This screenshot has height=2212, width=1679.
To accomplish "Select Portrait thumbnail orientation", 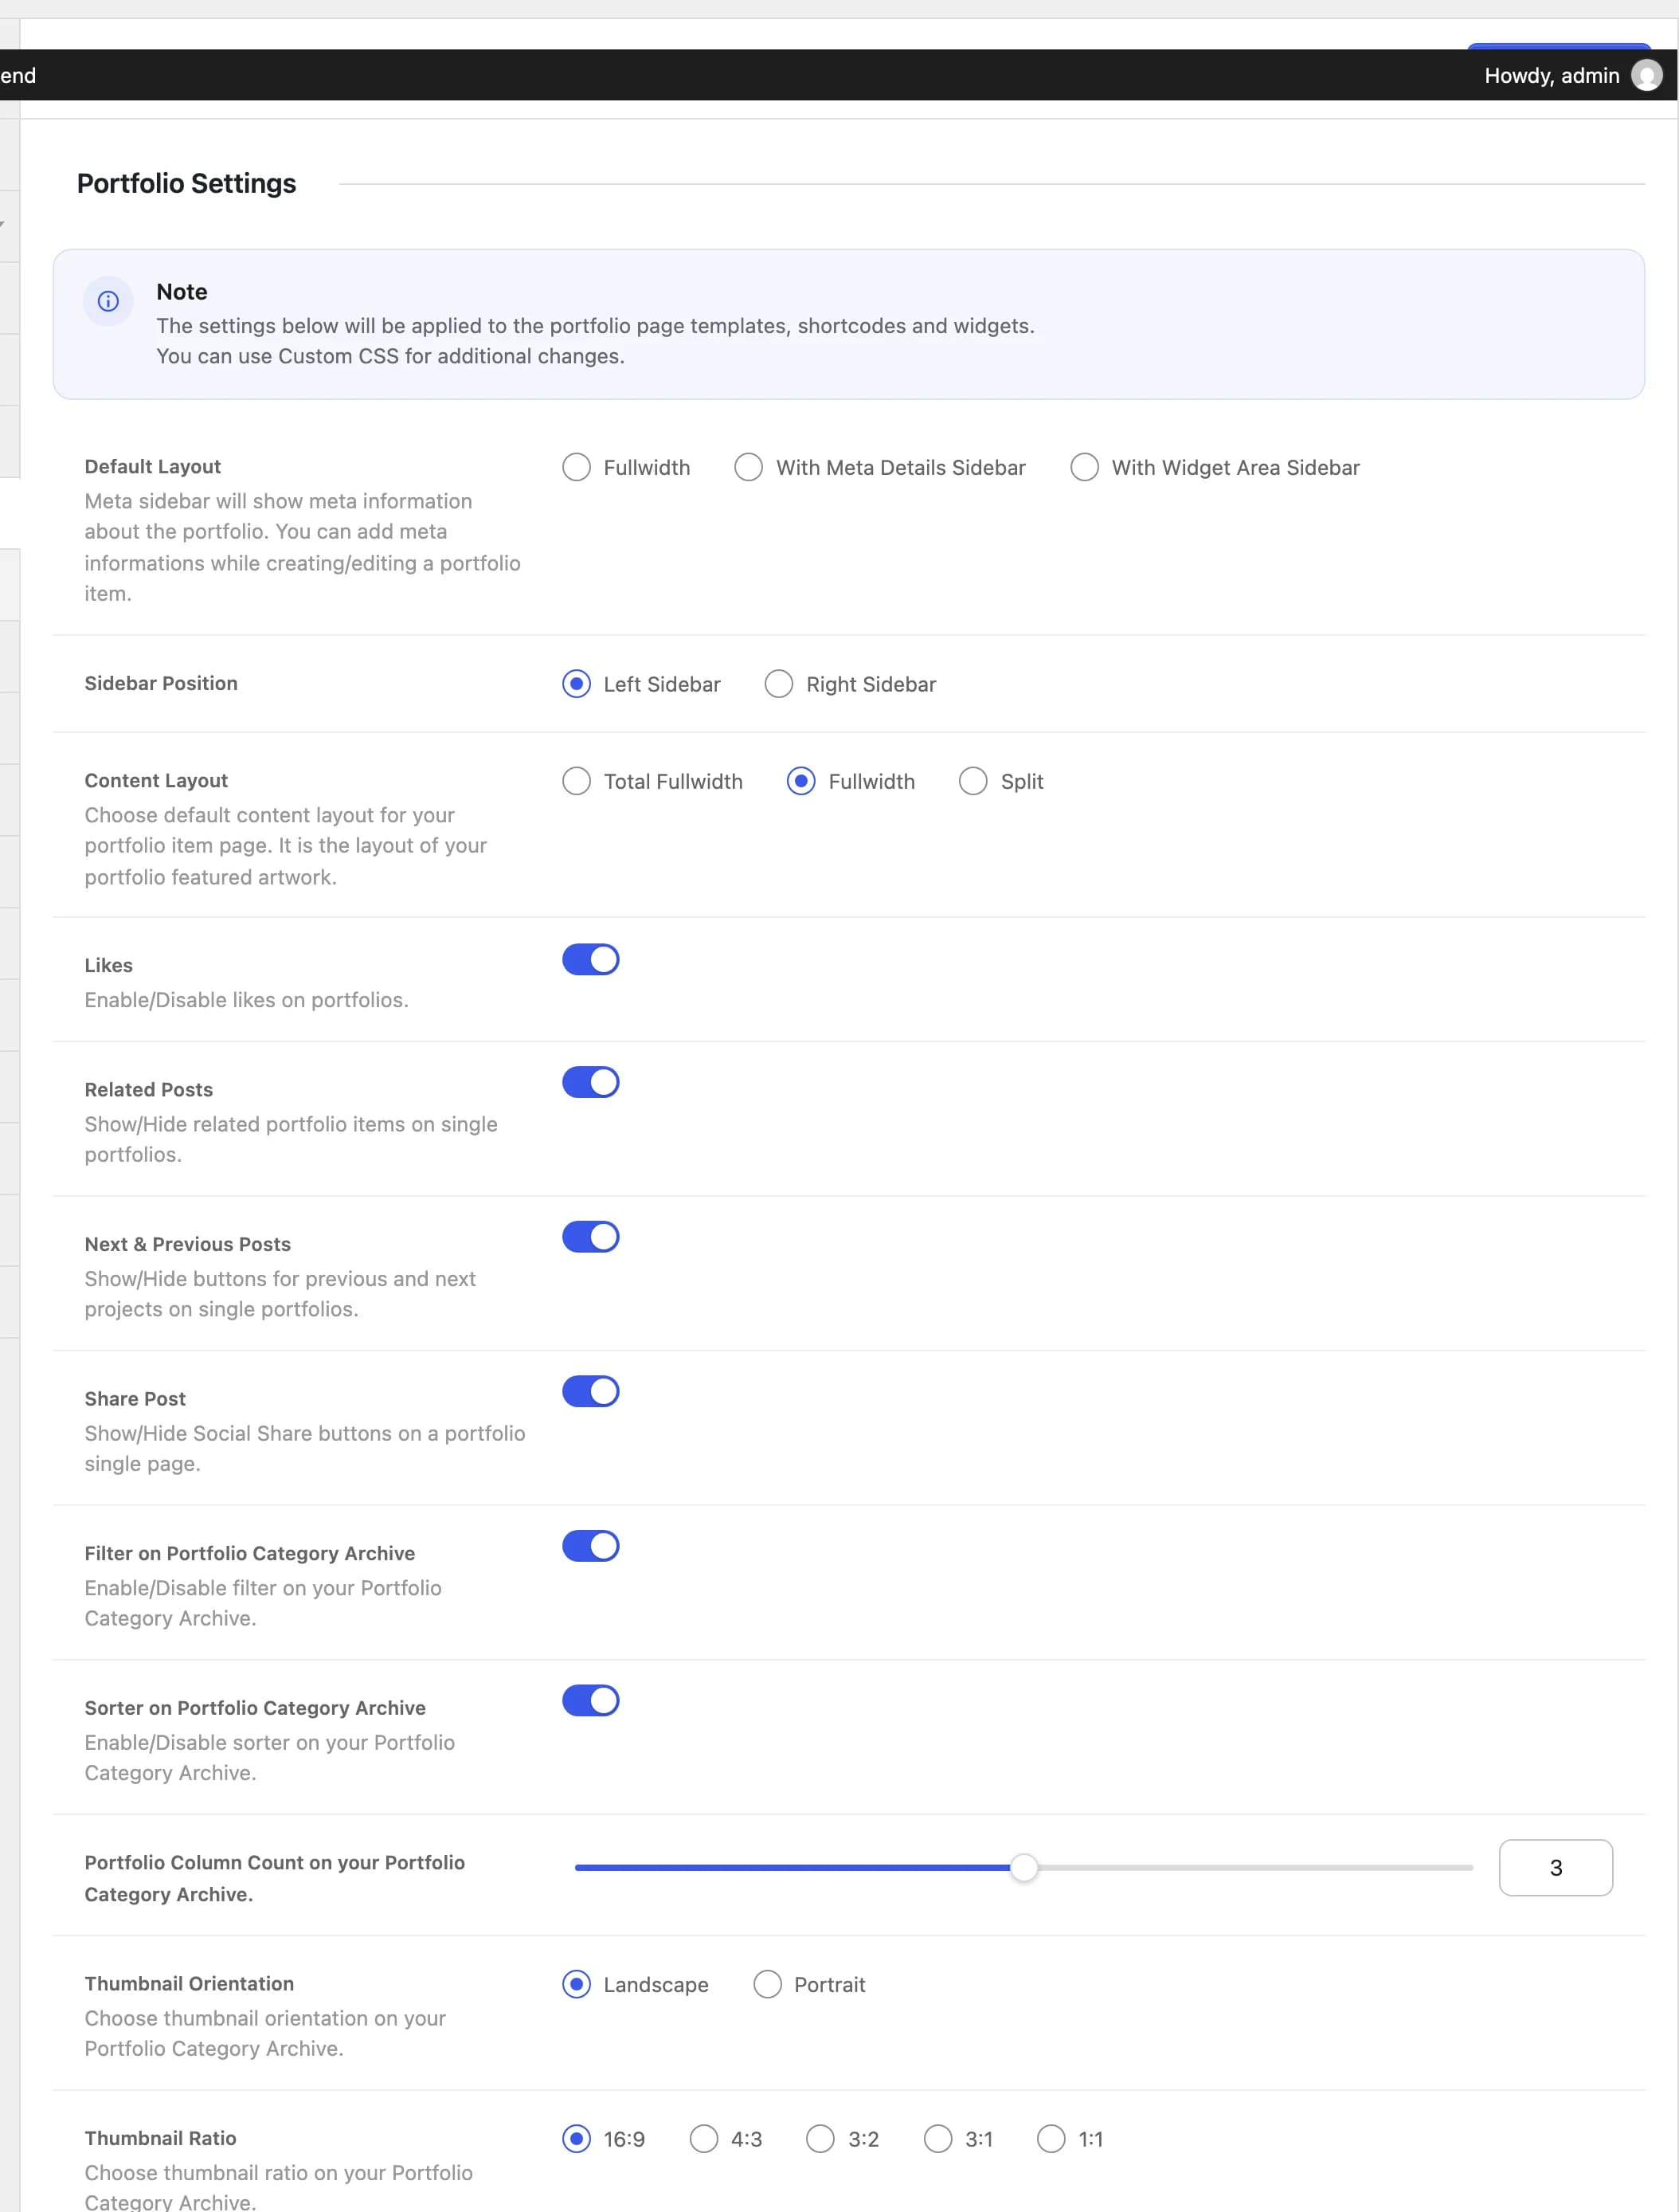I will [768, 1984].
